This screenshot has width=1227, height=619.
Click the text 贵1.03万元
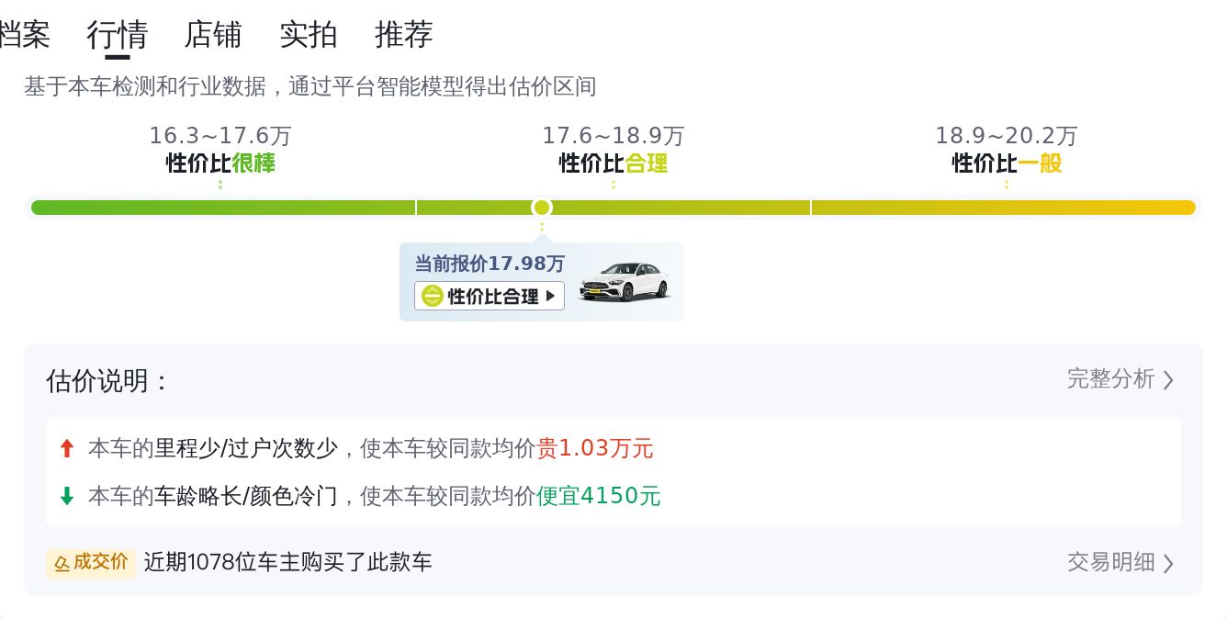[x=595, y=448]
